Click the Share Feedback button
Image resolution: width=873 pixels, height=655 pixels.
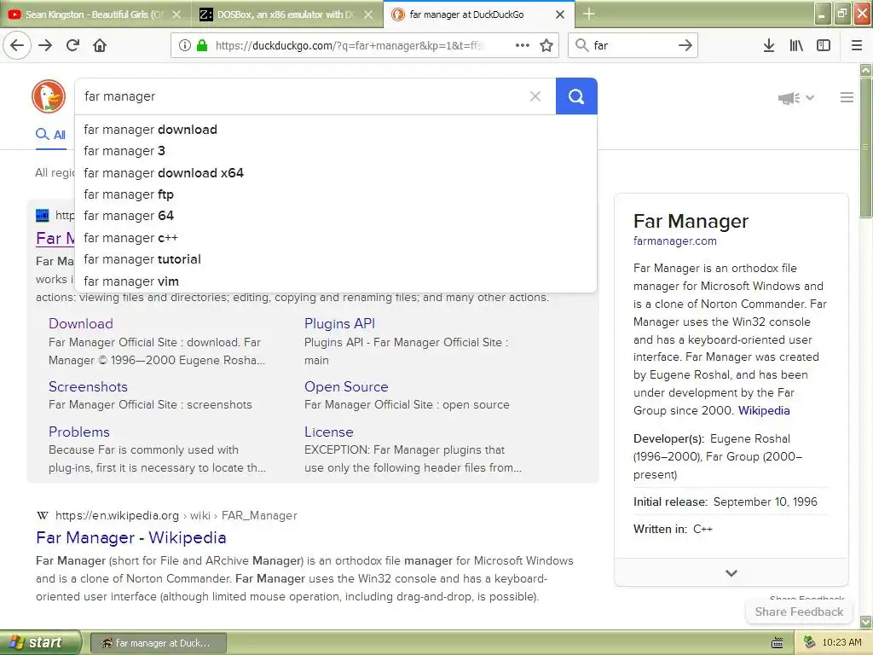point(799,612)
